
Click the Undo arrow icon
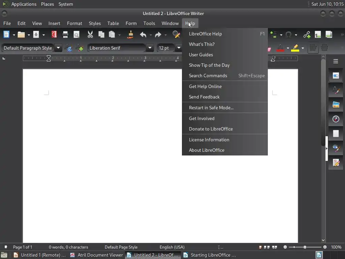[143, 35]
